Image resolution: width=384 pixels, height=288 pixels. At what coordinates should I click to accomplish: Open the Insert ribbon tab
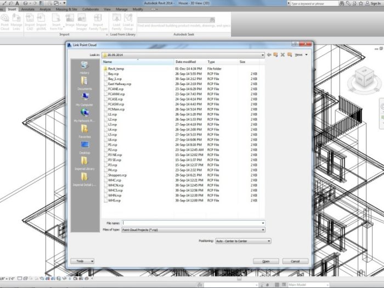[x=12, y=9]
